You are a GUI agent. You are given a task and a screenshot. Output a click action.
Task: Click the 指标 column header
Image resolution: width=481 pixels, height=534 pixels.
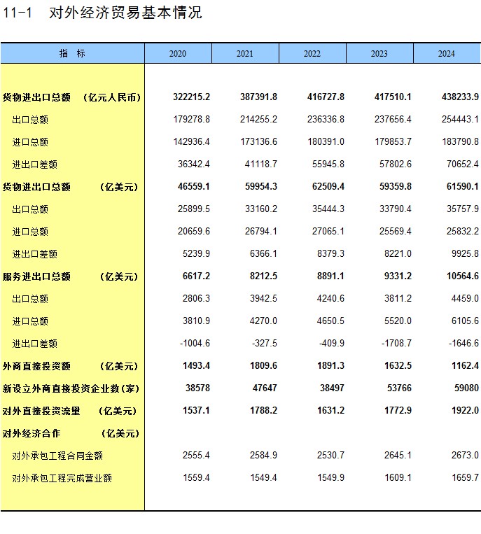[x=72, y=54]
